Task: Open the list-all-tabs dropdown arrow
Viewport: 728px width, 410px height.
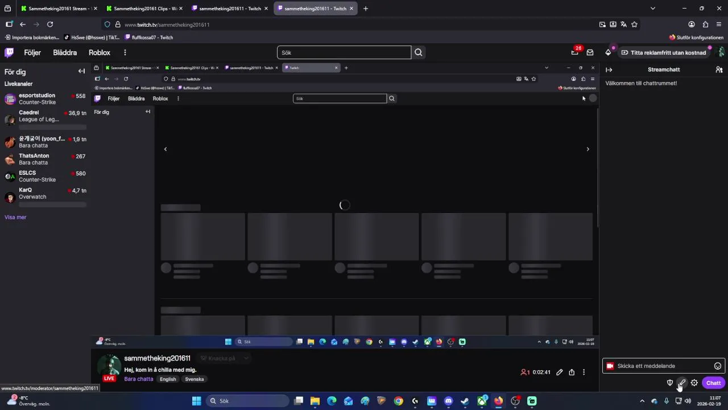Action: [x=653, y=9]
